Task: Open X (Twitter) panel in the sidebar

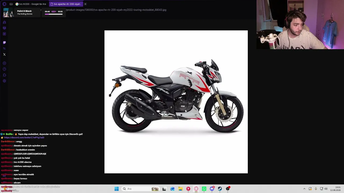Action: click(x=4, y=54)
